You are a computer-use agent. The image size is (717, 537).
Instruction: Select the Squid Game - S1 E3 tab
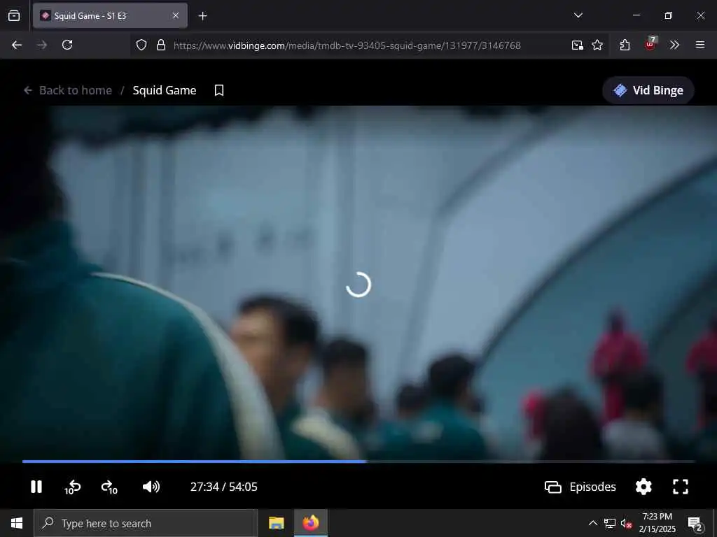(x=110, y=15)
